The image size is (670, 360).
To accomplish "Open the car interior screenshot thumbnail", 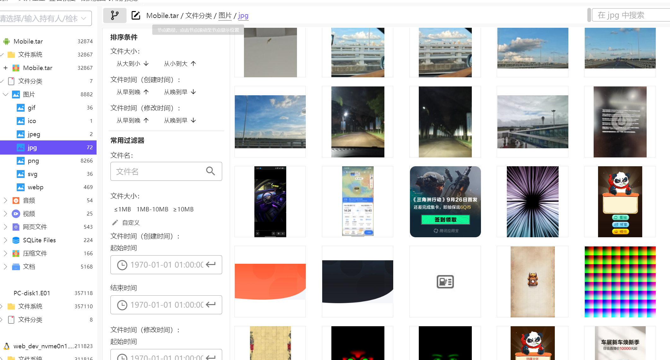I will tap(270, 202).
